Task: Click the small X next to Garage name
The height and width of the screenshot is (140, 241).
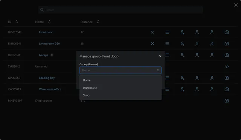Action: pyautogui.click(x=52, y=55)
